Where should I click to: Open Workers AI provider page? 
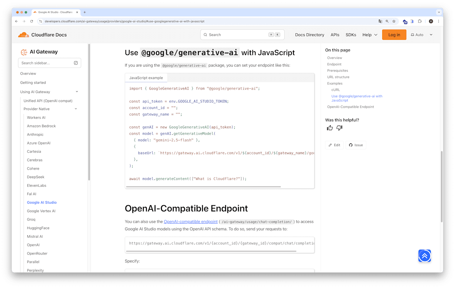pyautogui.click(x=36, y=118)
